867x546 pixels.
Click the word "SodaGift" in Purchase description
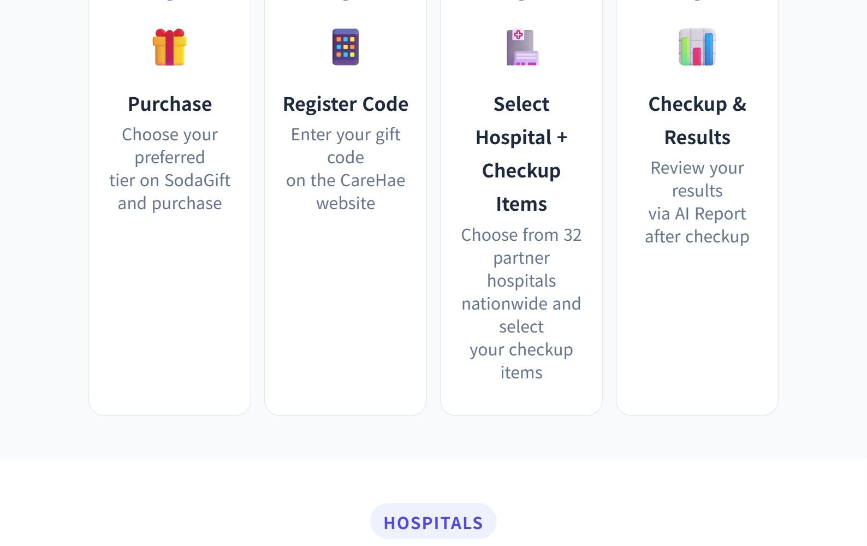click(x=197, y=180)
